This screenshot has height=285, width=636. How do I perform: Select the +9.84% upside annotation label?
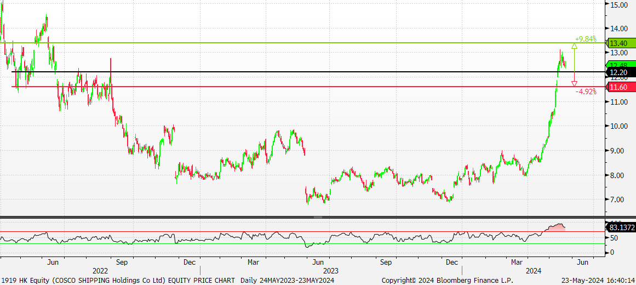point(586,39)
